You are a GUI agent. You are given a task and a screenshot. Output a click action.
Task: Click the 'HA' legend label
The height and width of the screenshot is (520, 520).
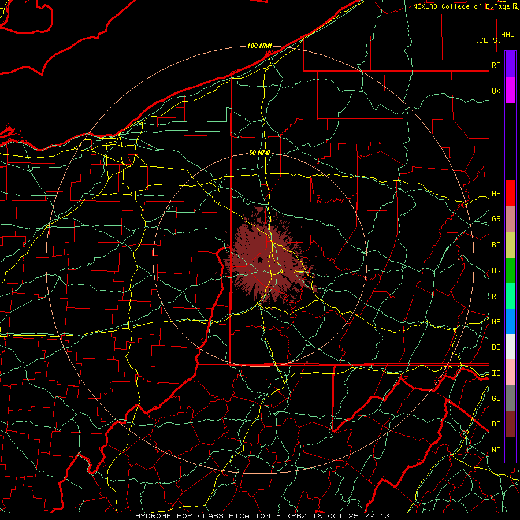496,193
